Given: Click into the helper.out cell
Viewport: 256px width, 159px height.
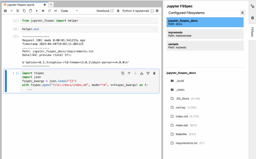Looking at the screenshot, I should pyautogui.click(x=89, y=29).
